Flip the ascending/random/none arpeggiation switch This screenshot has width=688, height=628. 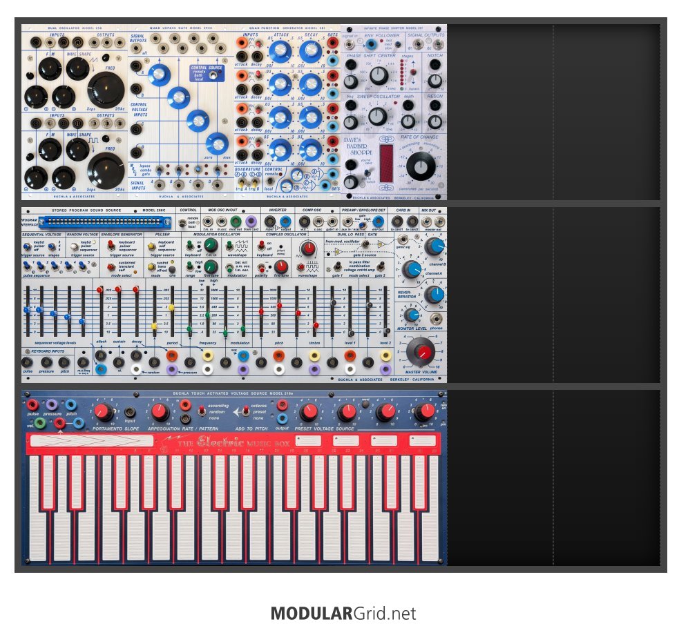pos(202,411)
